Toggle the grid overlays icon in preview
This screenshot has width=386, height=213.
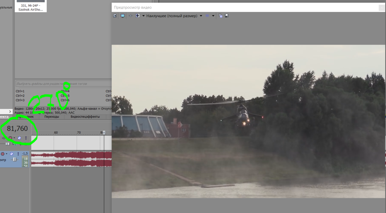coord(207,16)
